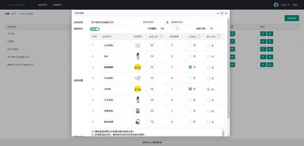The width and height of the screenshot is (304, 146).
Task: Check 无奖品 checkbox for ipat
Action: [190, 56]
